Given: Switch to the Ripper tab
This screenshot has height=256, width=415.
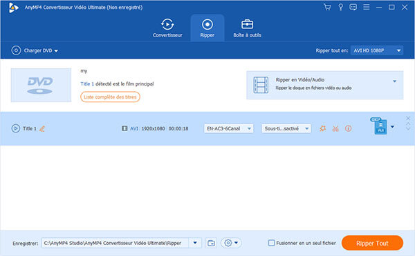Looking at the screenshot, I should coord(207,28).
